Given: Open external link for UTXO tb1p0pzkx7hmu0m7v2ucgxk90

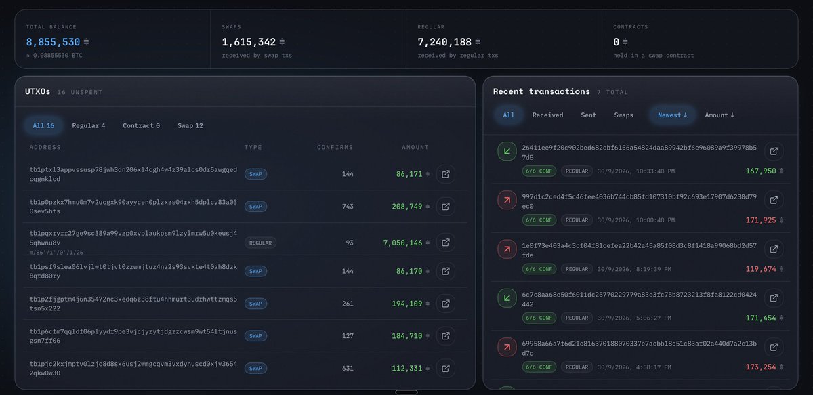Looking at the screenshot, I should pos(446,206).
